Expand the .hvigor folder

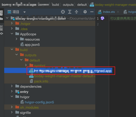12,23
